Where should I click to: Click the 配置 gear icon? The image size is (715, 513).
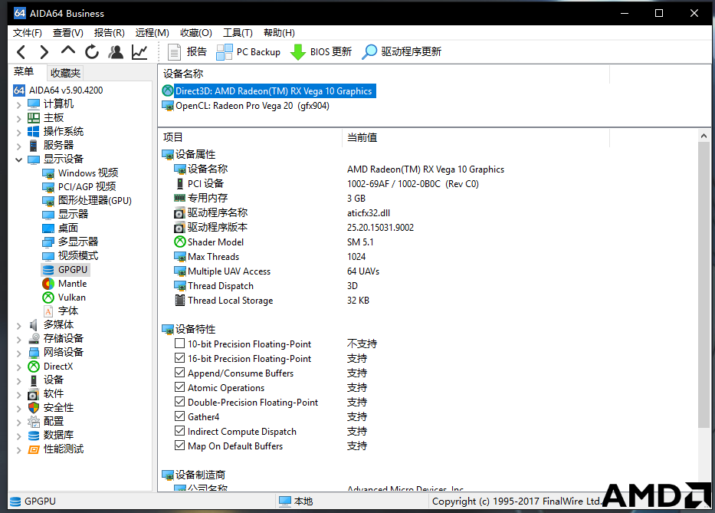(x=34, y=421)
